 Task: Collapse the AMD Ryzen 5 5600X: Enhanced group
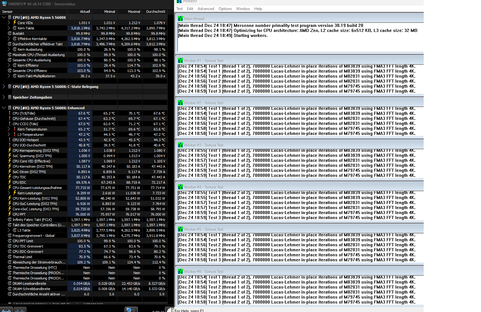pos(4,108)
